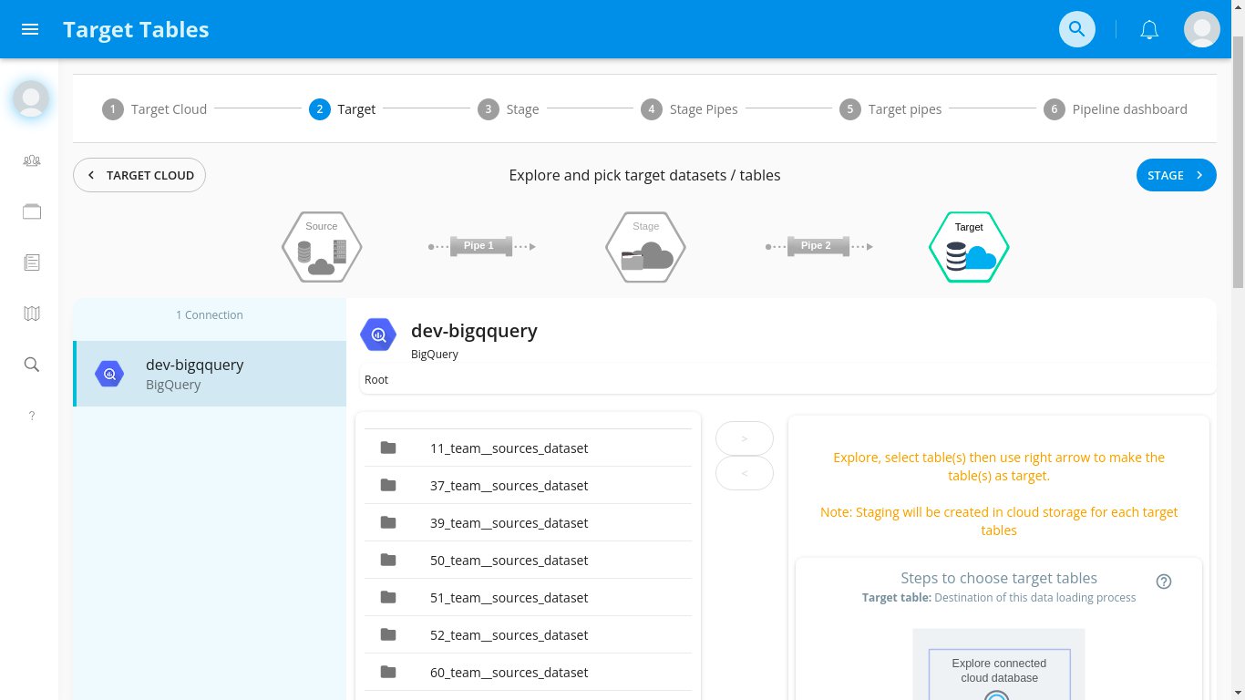Screen dimensions: 1245x700
Task: Click the page vertical scrollbar
Action: (1238, 164)
